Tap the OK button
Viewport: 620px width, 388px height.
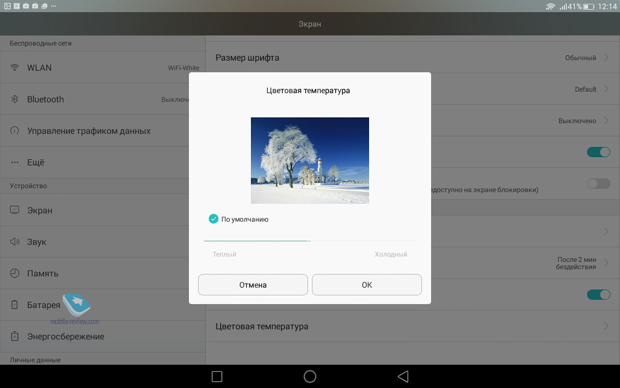coord(367,285)
